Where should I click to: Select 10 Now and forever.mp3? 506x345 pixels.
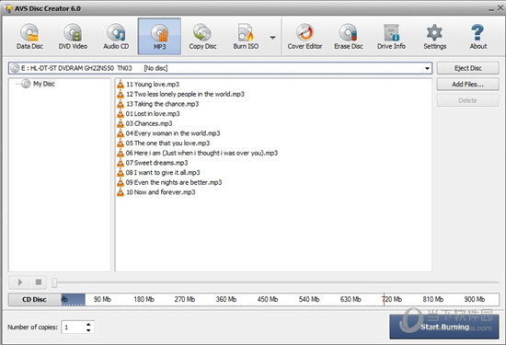(x=161, y=192)
